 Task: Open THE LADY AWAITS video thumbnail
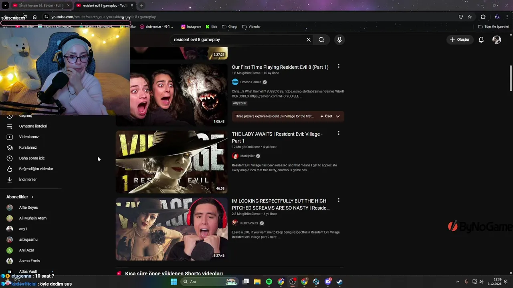pos(172,162)
